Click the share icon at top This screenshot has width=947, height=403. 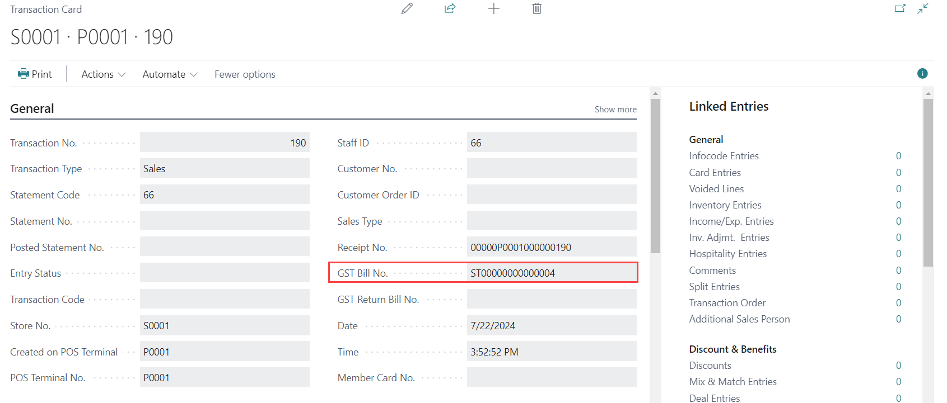point(450,8)
